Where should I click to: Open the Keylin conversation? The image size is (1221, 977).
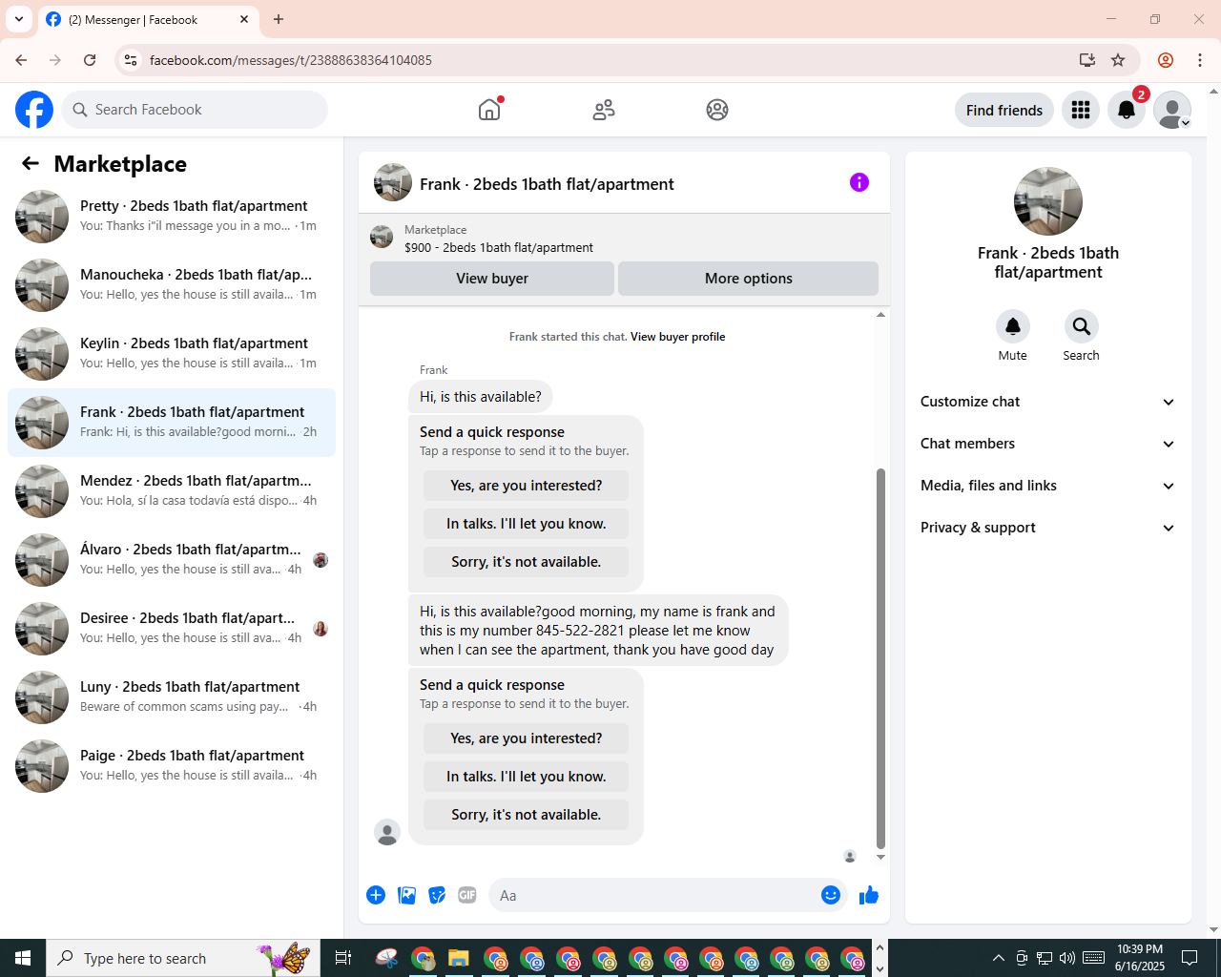point(172,354)
